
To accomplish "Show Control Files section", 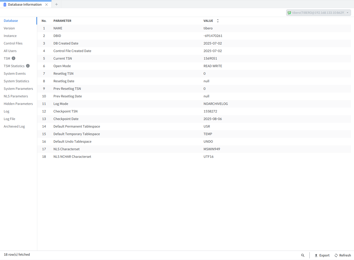I will pos(13,43).
